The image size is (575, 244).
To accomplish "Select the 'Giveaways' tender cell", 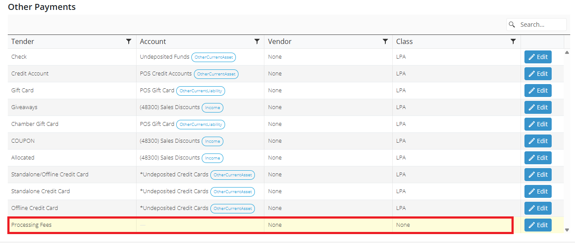I will pos(72,107).
